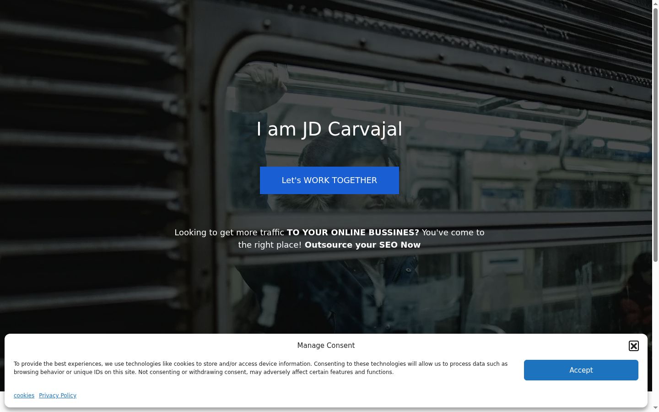Screen dimensions: 659x412
Task: Click the "Manage Consent" dialog title
Action: click(326, 346)
